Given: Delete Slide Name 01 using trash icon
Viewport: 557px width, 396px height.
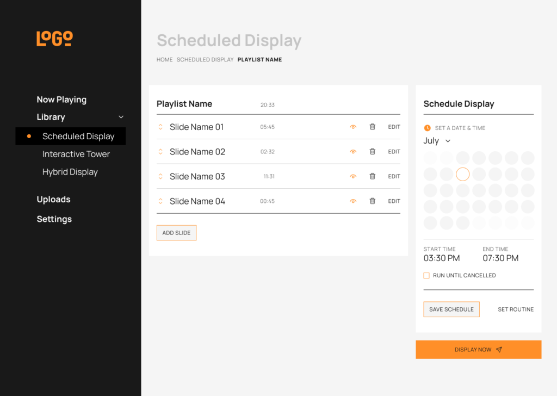Looking at the screenshot, I should (x=373, y=127).
